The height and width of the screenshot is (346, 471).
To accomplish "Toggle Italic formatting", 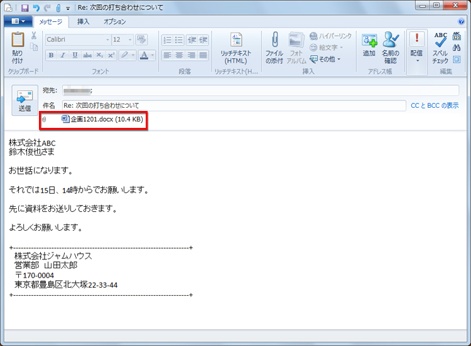I will click(63, 55).
